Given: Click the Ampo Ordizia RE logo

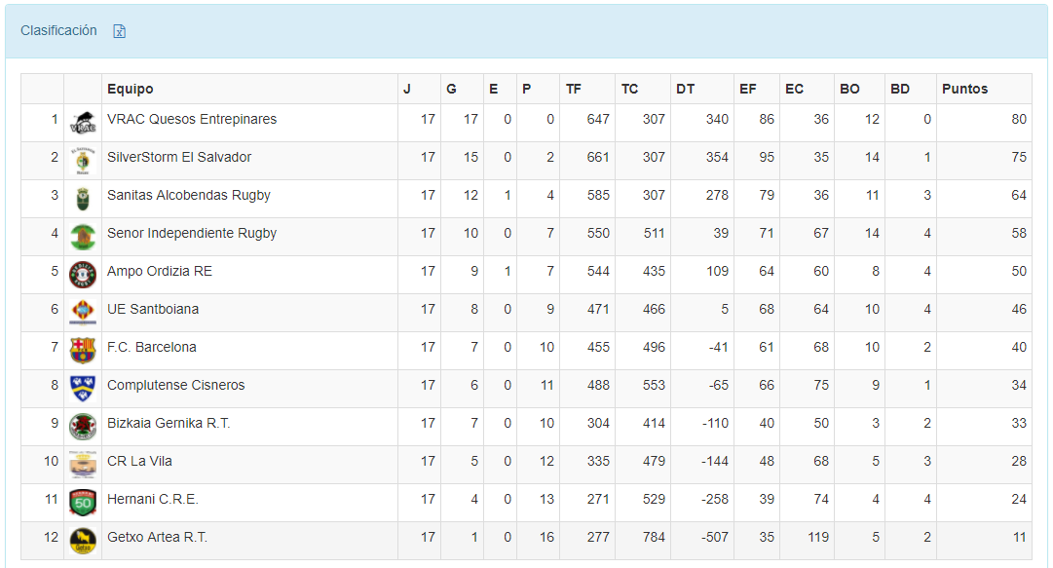Looking at the screenshot, I should [x=83, y=275].
